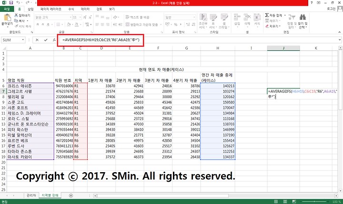The width and height of the screenshot is (343, 204).
Task: Open conditional formatting (조건부 서식)
Action: click(203, 21)
